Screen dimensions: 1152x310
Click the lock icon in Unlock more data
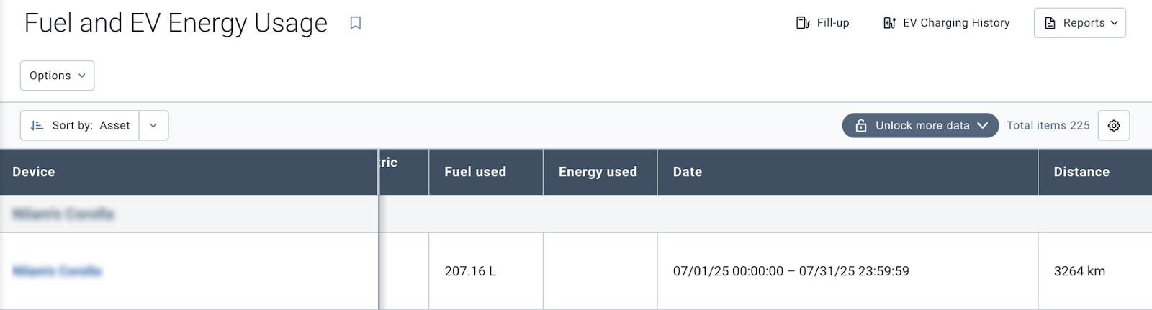(860, 126)
